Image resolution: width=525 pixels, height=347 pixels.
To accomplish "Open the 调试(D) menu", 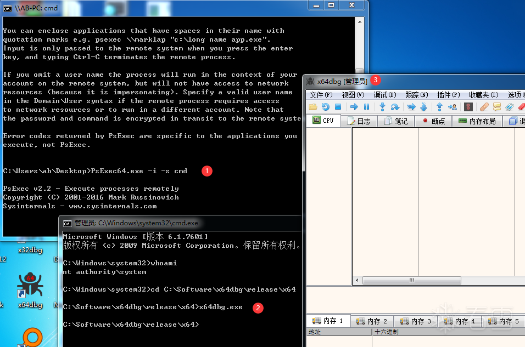I will 385,95.
